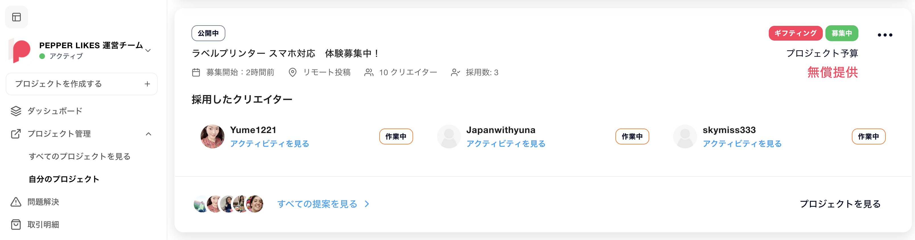Click the ダッシュボード layers icon

(16, 111)
